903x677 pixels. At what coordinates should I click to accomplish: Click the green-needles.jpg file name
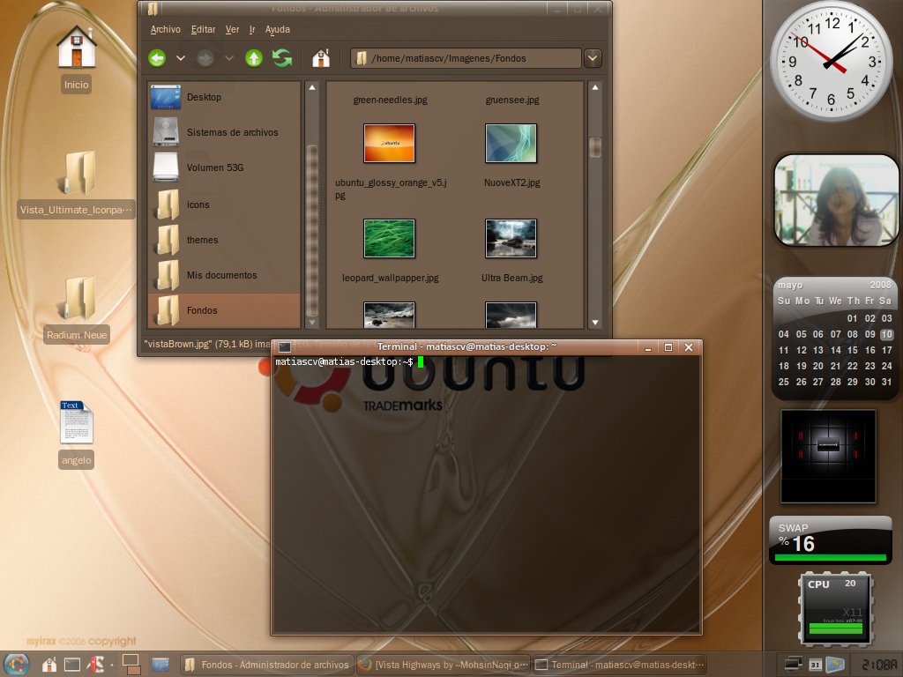click(x=391, y=100)
